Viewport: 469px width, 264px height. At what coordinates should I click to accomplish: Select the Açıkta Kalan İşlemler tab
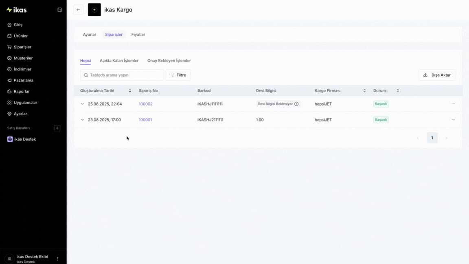[x=119, y=61]
